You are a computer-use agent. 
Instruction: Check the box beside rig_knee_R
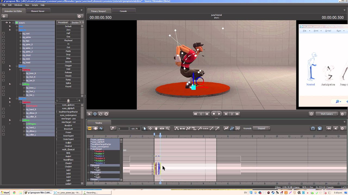pyautogui.click(x=3, y=73)
